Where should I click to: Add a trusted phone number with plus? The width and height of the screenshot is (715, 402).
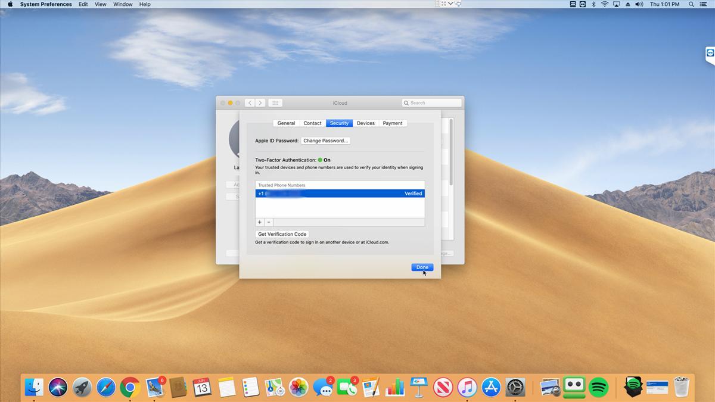260,222
